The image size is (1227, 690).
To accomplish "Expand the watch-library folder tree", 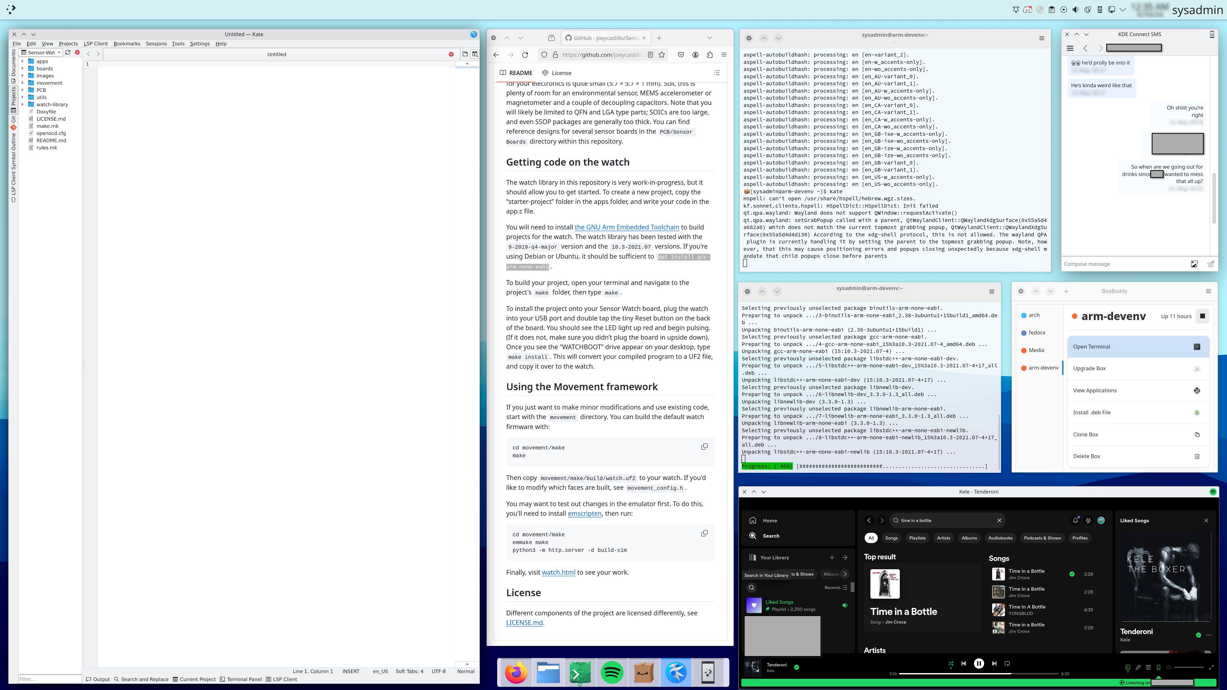I will click(22, 104).
